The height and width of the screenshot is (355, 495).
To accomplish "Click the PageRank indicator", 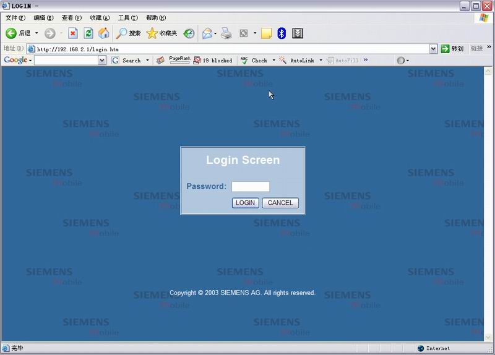I will pyautogui.click(x=179, y=60).
